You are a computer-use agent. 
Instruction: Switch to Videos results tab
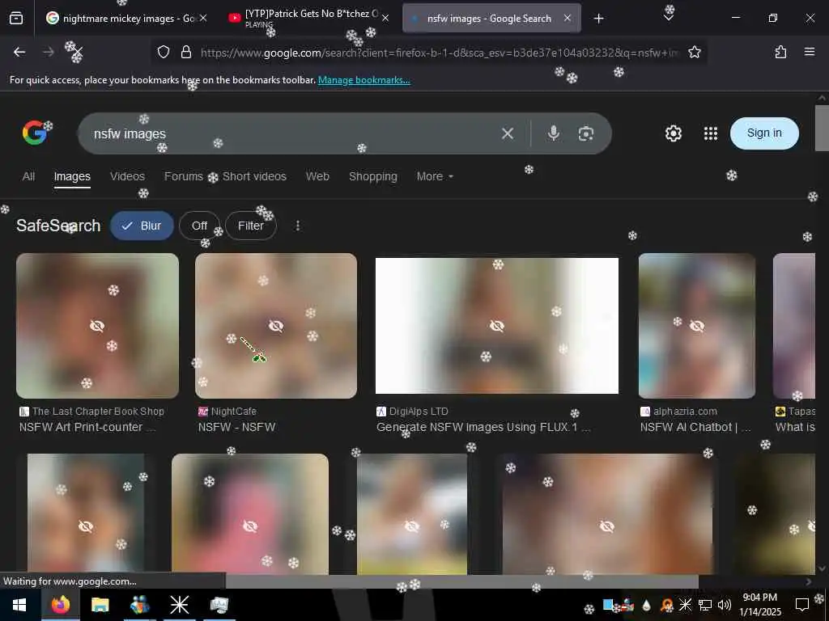pyautogui.click(x=127, y=176)
